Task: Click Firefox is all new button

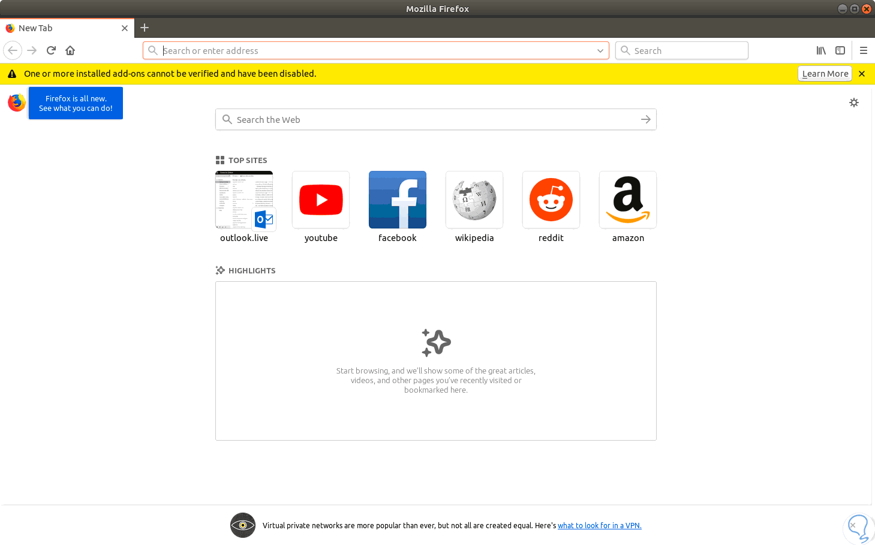Action: point(76,103)
